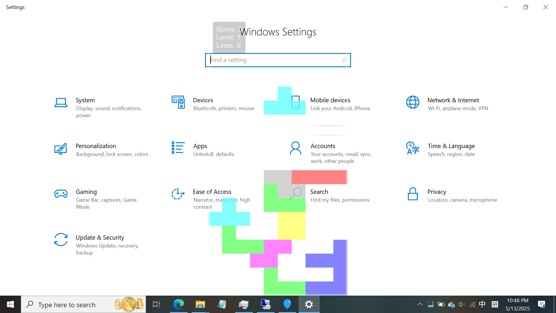Open the Ease of Access icon

pos(178,194)
